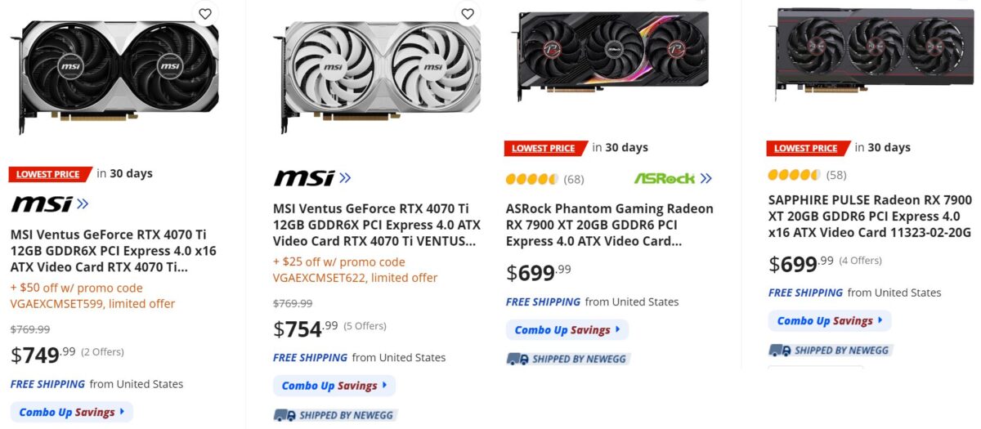Click the ASRock brand logo
This screenshot has width=981, height=429.
(x=672, y=178)
